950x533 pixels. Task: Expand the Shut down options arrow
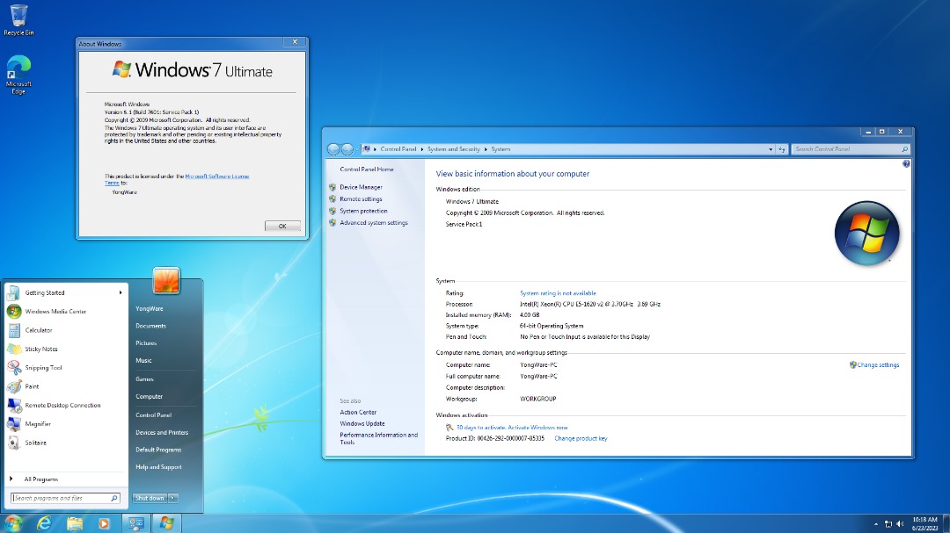(x=173, y=498)
